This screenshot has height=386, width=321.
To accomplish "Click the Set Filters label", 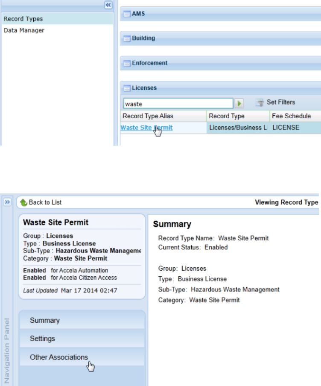I will pos(281,102).
